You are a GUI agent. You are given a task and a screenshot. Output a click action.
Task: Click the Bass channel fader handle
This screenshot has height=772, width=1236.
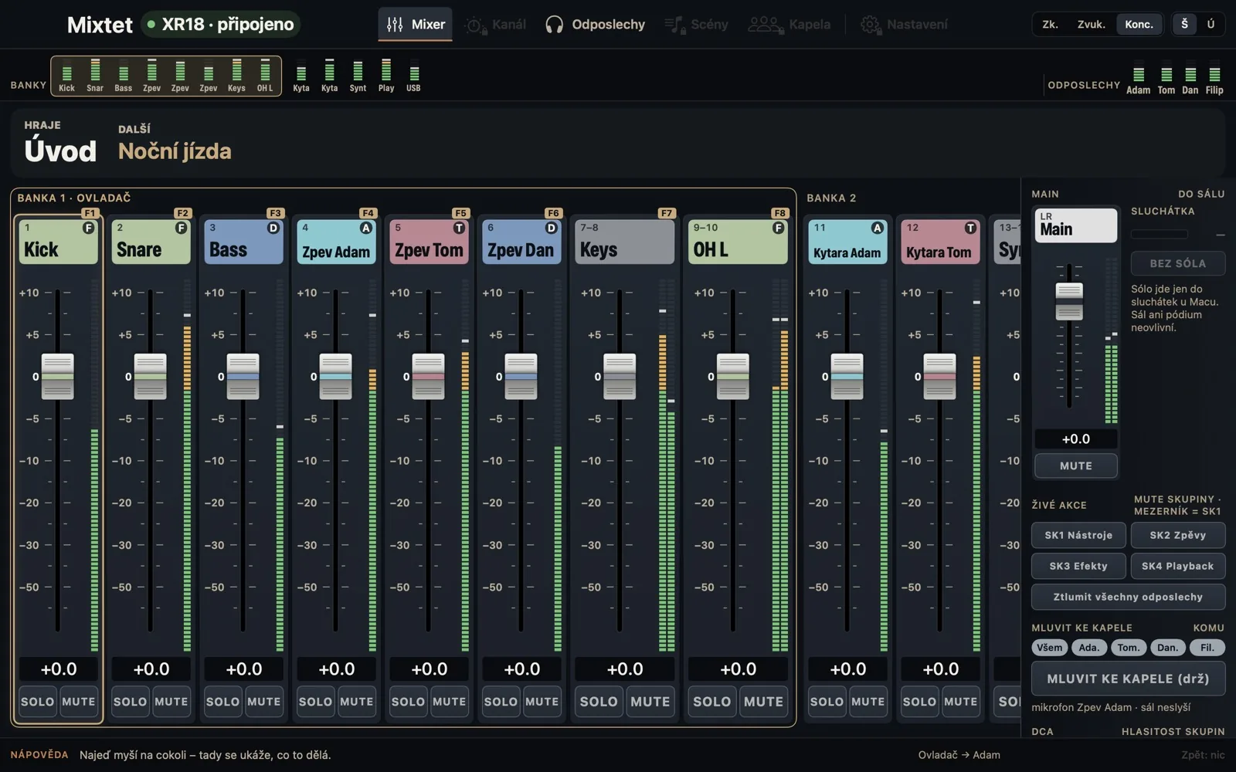click(x=243, y=376)
